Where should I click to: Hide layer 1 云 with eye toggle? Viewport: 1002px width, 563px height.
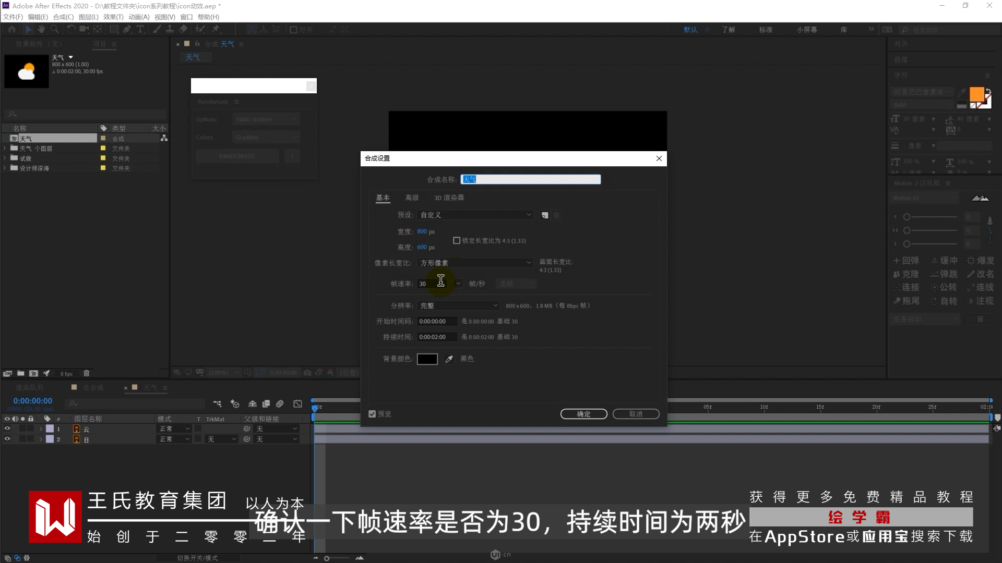(x=7, y=429)
